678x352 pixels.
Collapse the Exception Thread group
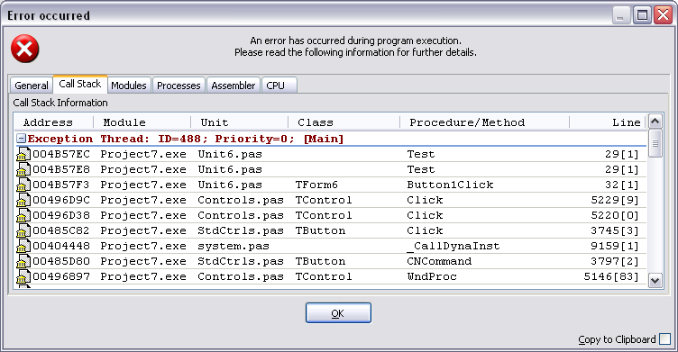click(x=21, y=139)
